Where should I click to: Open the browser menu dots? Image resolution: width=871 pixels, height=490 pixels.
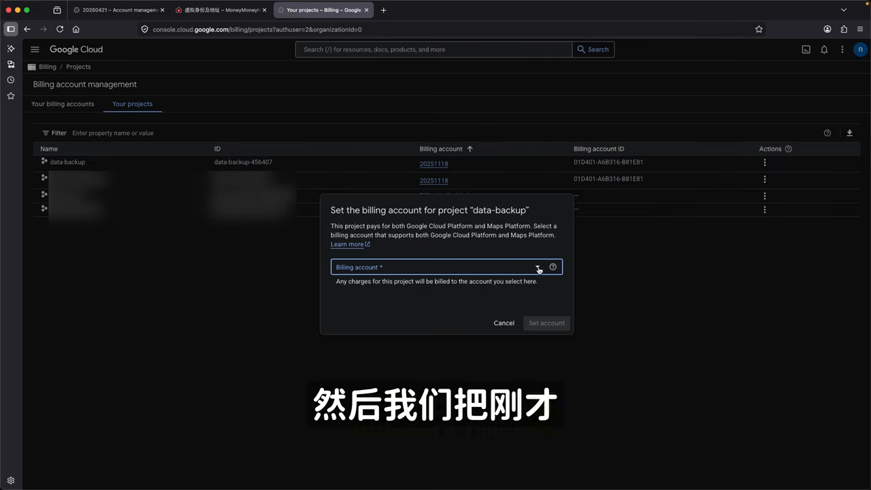(860, 29)
